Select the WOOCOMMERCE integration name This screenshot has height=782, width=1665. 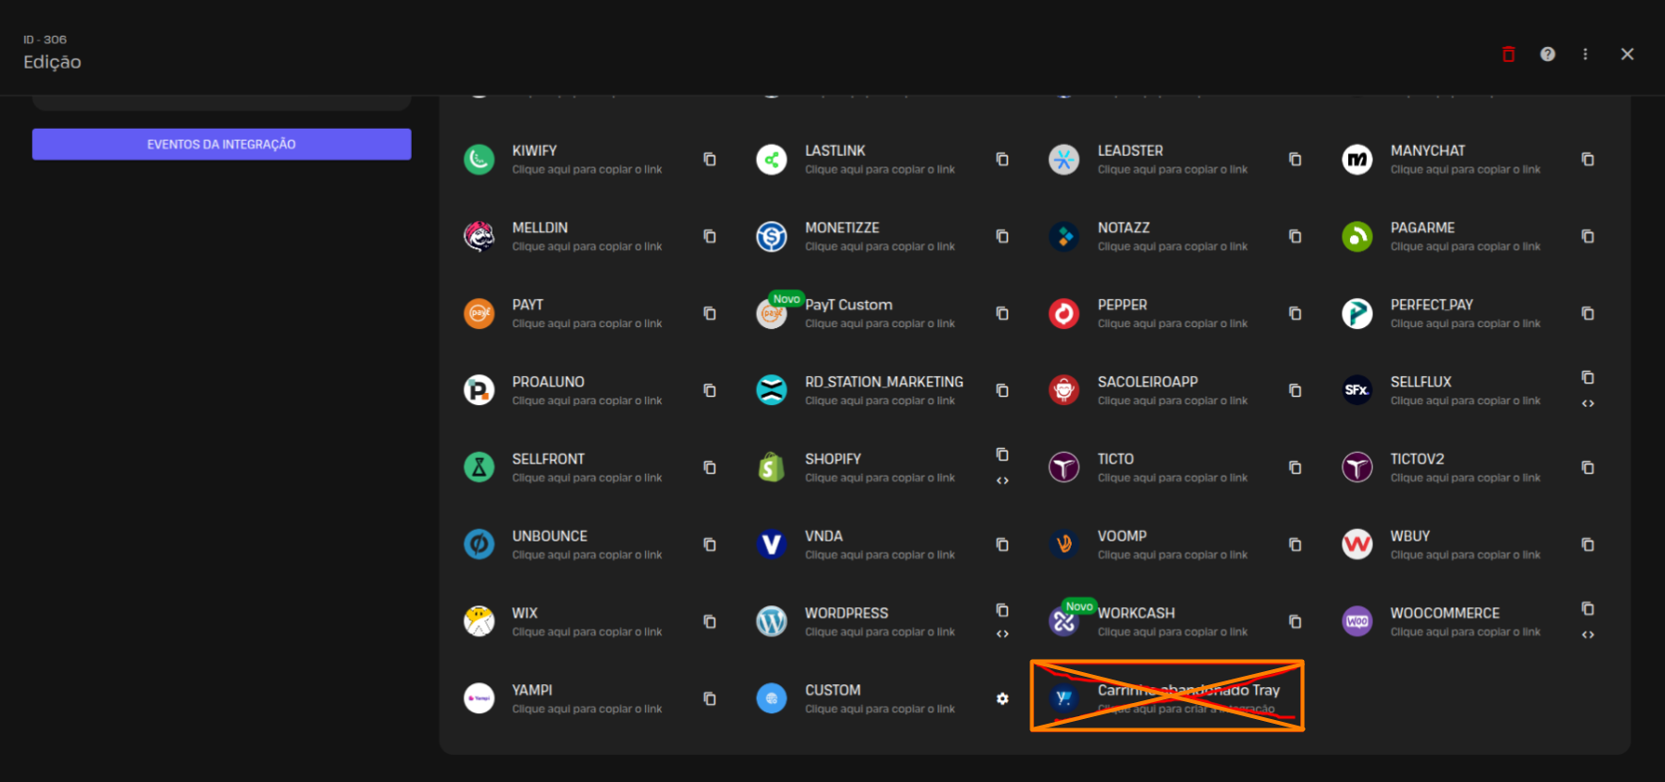click(x=1445, y=613)
